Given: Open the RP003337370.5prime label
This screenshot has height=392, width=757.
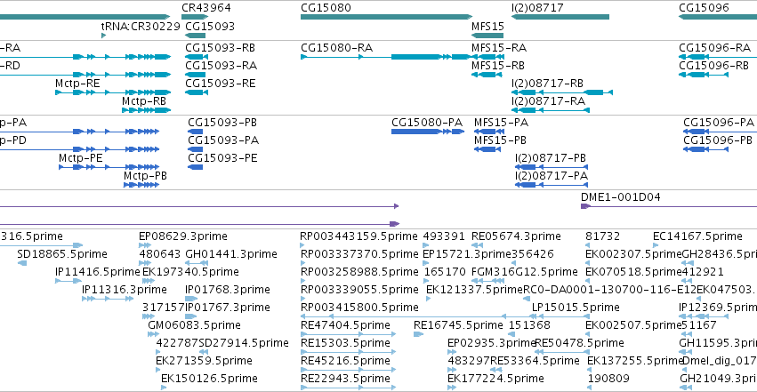Looking at the screenshot, I should click(359, 254).
